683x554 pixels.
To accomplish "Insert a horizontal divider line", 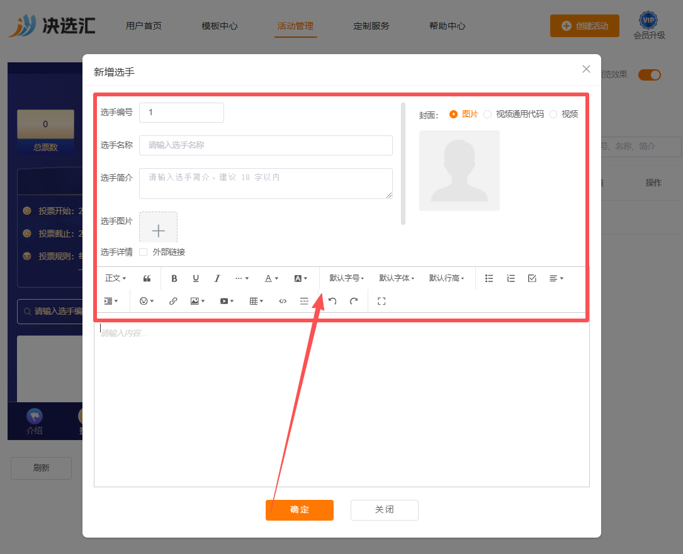I will click(304, 301).
